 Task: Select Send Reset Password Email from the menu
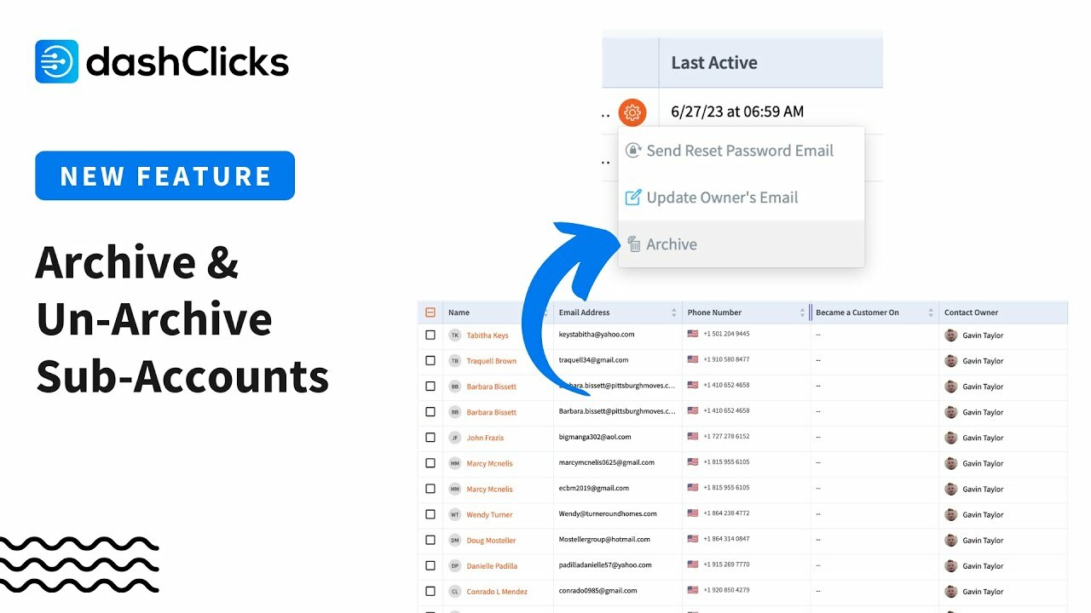740,151
